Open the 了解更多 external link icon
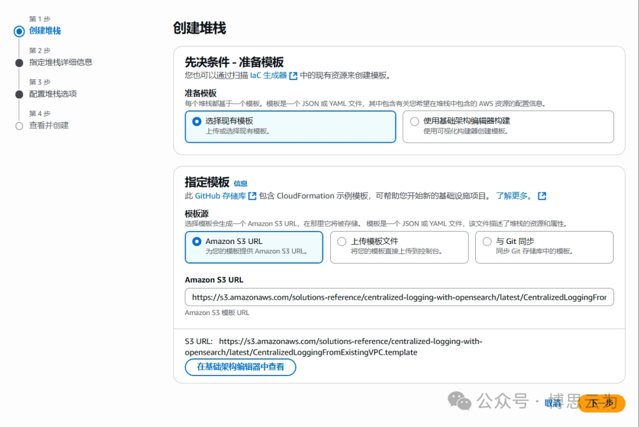 point(542,196)
